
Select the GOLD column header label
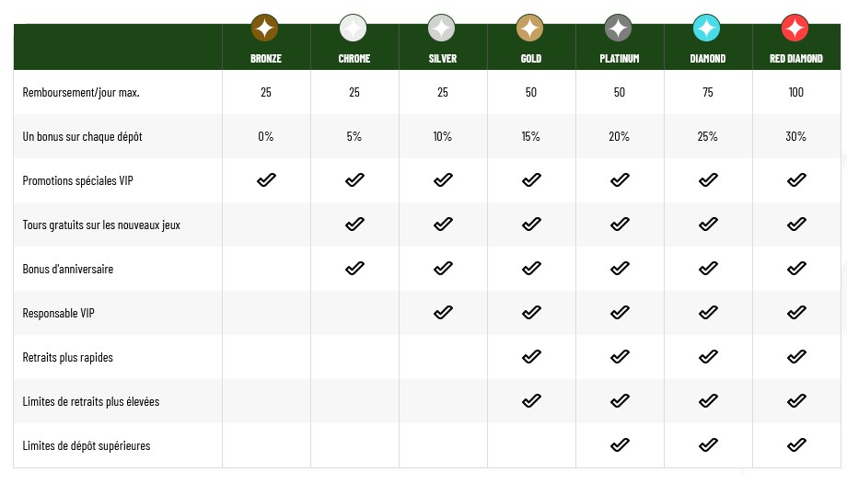point(531,59)
